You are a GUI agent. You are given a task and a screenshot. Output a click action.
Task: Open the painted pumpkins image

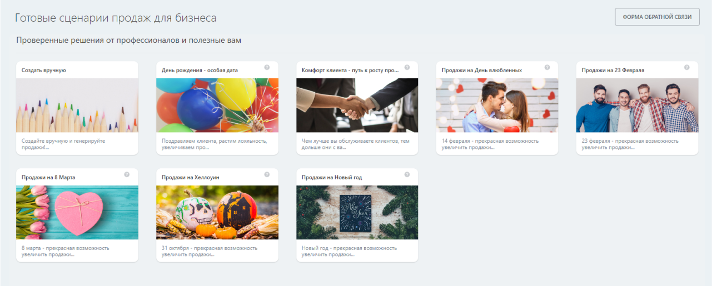click(x=217, y=212)
